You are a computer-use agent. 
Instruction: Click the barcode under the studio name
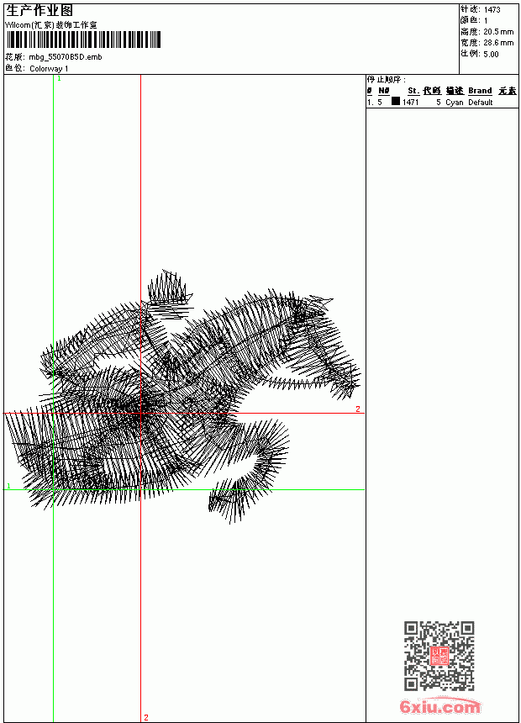pos(83,40)
